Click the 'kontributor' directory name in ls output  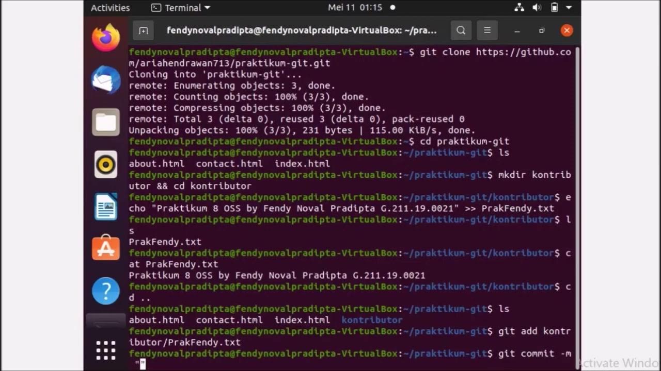click(372, 320)
